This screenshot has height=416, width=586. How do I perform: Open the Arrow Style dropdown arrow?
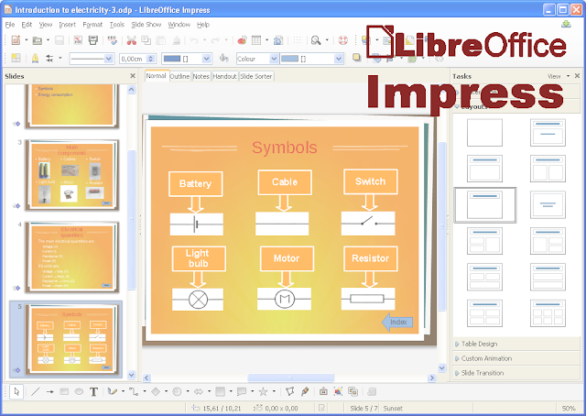[60, 59]
